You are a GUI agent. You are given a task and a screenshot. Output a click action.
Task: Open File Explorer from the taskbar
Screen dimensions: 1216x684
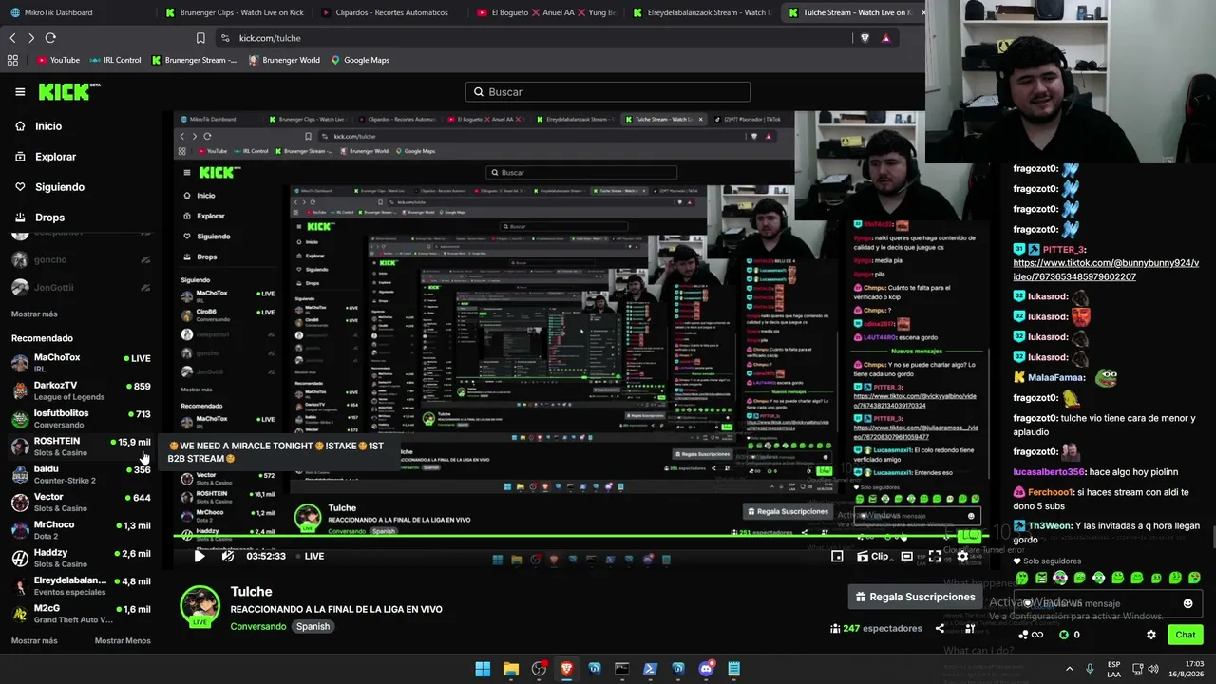pyautogui.click(x=510, y=669)
